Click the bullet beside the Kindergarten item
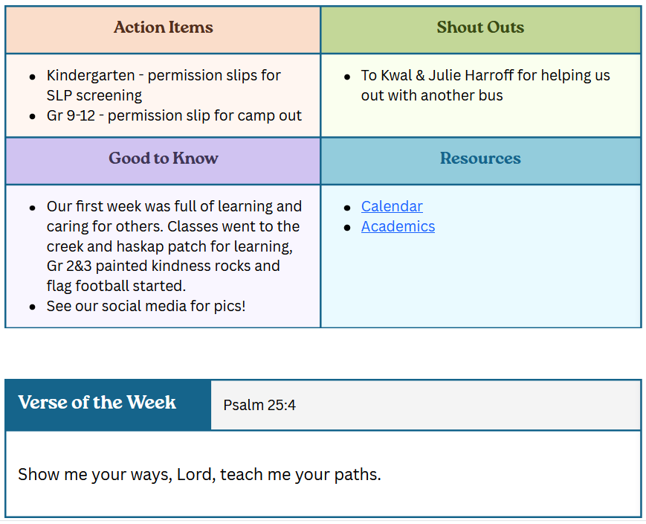 (33, 77)
